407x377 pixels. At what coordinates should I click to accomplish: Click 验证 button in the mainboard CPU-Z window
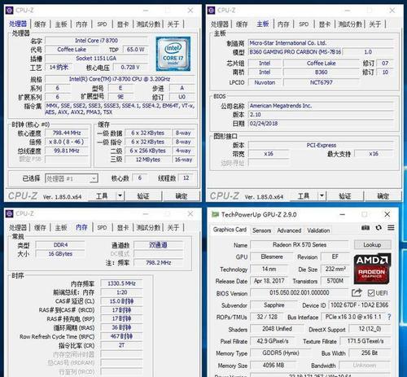(345, 195)
